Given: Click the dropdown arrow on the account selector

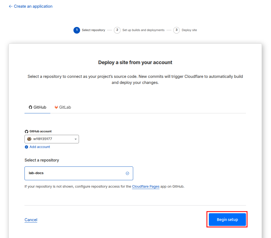Looking at the screenshot, I should 75,139.
